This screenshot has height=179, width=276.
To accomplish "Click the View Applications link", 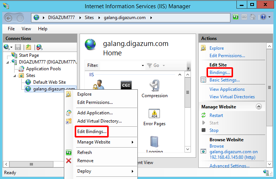I will 227,89.
